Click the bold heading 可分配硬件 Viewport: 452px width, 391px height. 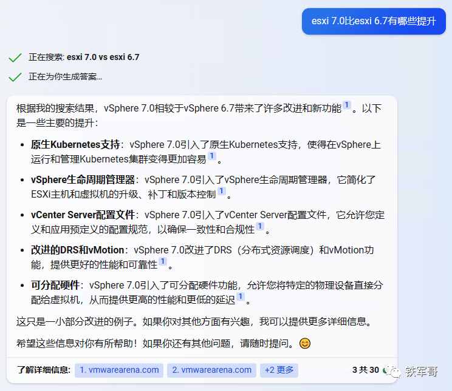[x=55, y=285]
